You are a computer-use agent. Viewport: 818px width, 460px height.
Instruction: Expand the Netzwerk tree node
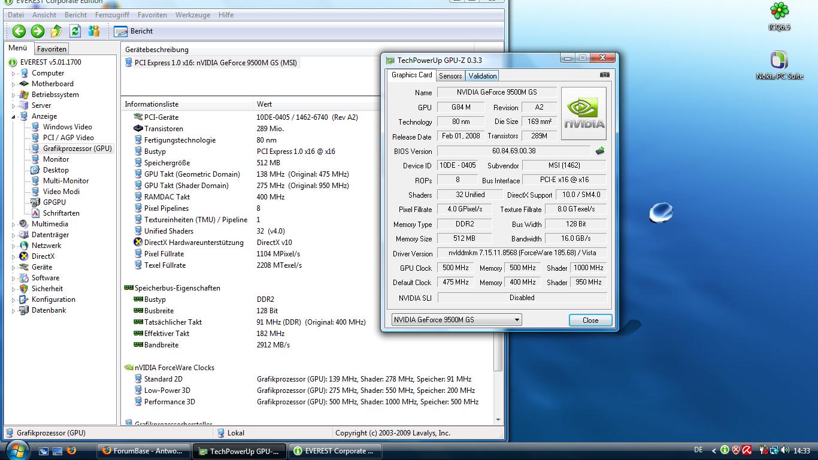[14, 246]
